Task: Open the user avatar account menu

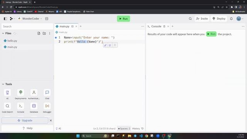Action: pos(240,19)
